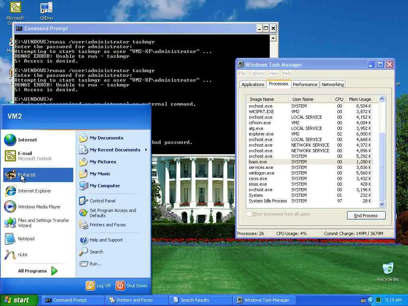Open E-mail Microsoft Outlook in Start menu

pyautogui.click(x=38, y=156)
